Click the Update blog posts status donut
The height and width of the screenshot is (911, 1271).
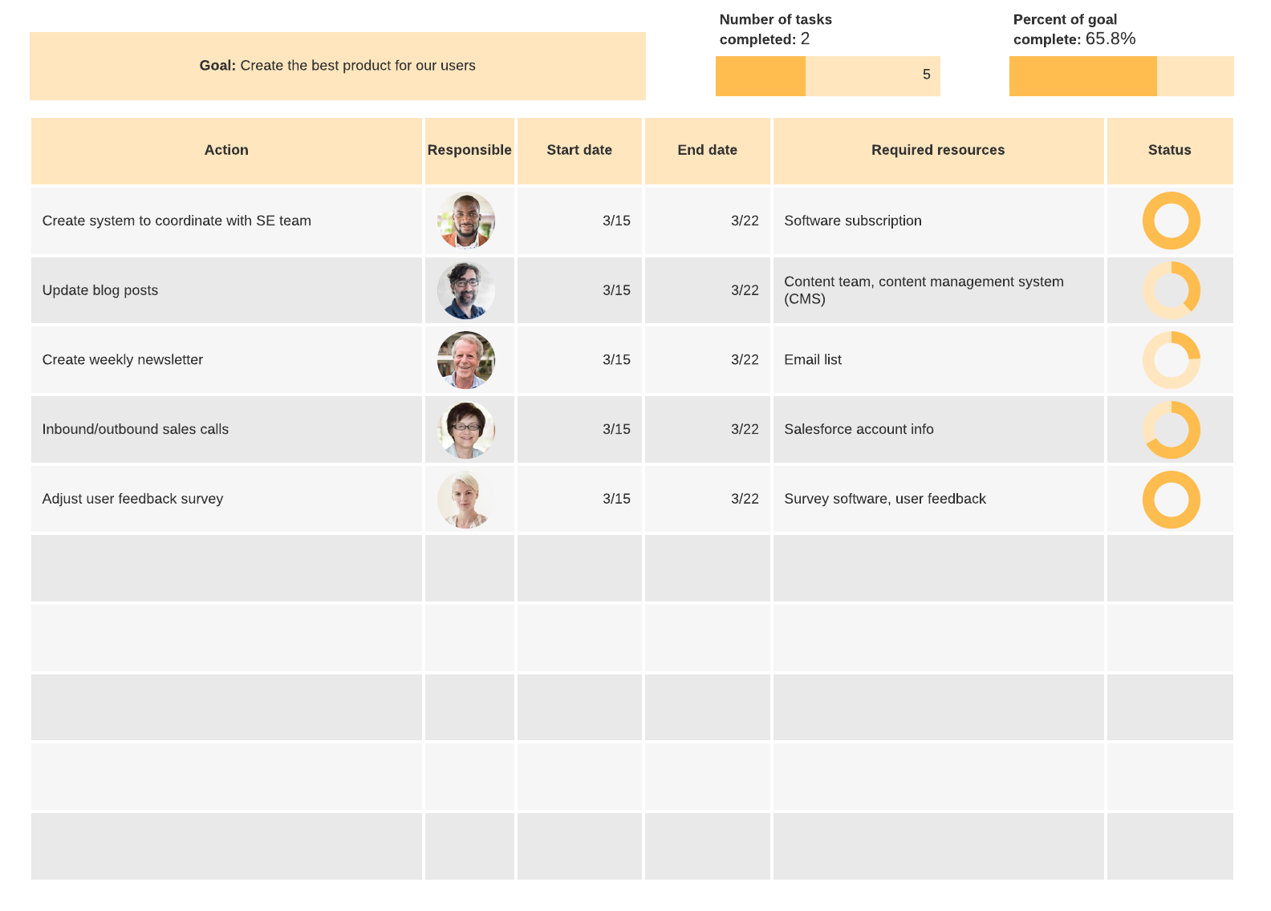pos(1171,290)
